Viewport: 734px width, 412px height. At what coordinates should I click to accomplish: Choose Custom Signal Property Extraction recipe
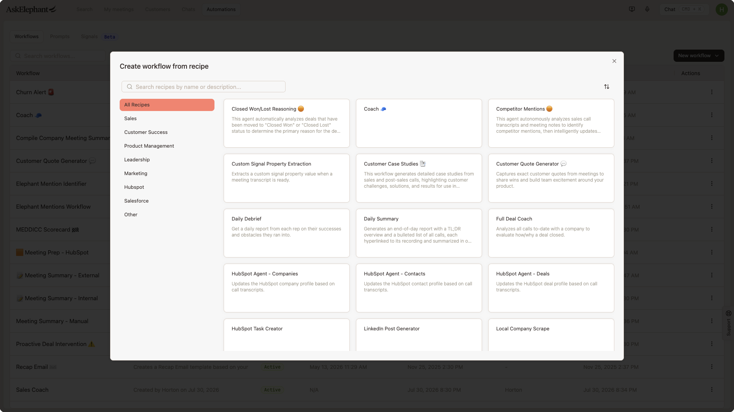287,178
